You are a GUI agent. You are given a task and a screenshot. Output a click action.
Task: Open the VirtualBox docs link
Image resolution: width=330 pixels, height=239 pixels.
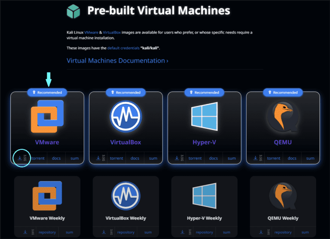coord(134,158)
